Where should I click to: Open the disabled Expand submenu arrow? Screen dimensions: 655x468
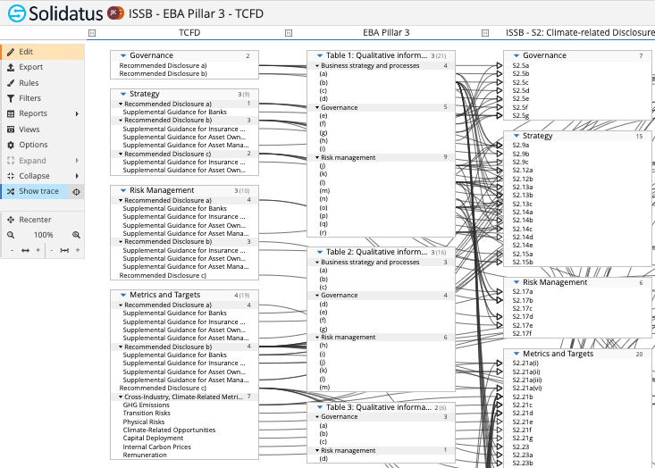pos(77,160)
